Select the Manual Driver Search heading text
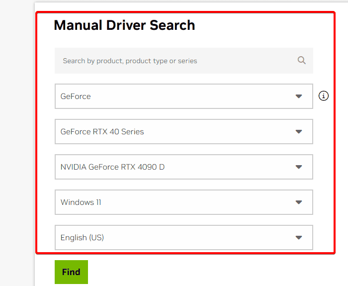 tap(124, 25)
